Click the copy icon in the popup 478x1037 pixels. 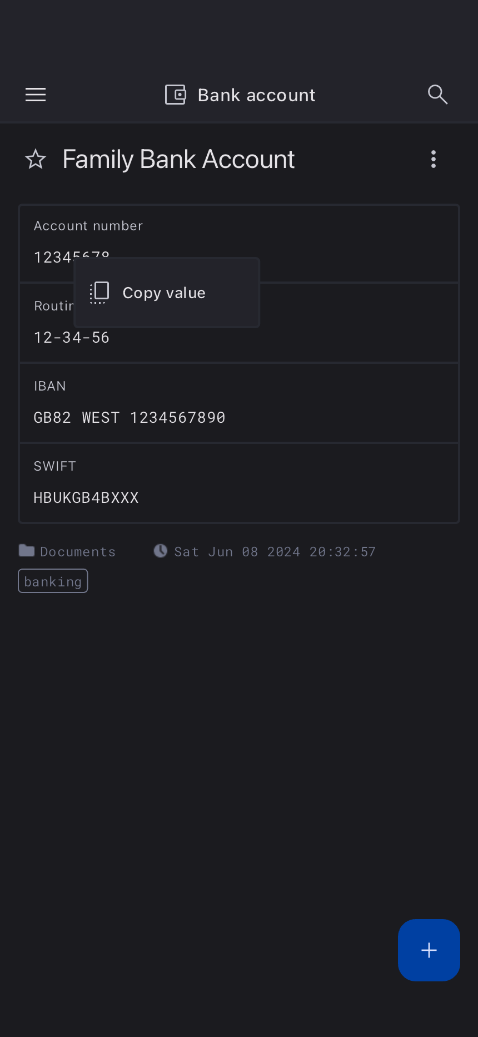(99, 292)
